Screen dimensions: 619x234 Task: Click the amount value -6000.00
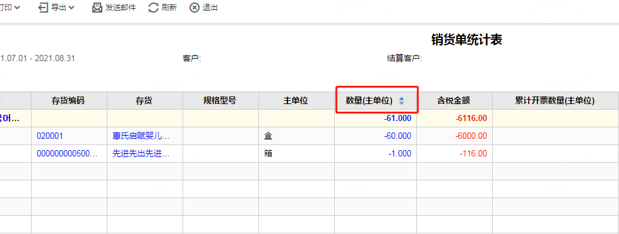pyautogui.click(x=471, y=136)
